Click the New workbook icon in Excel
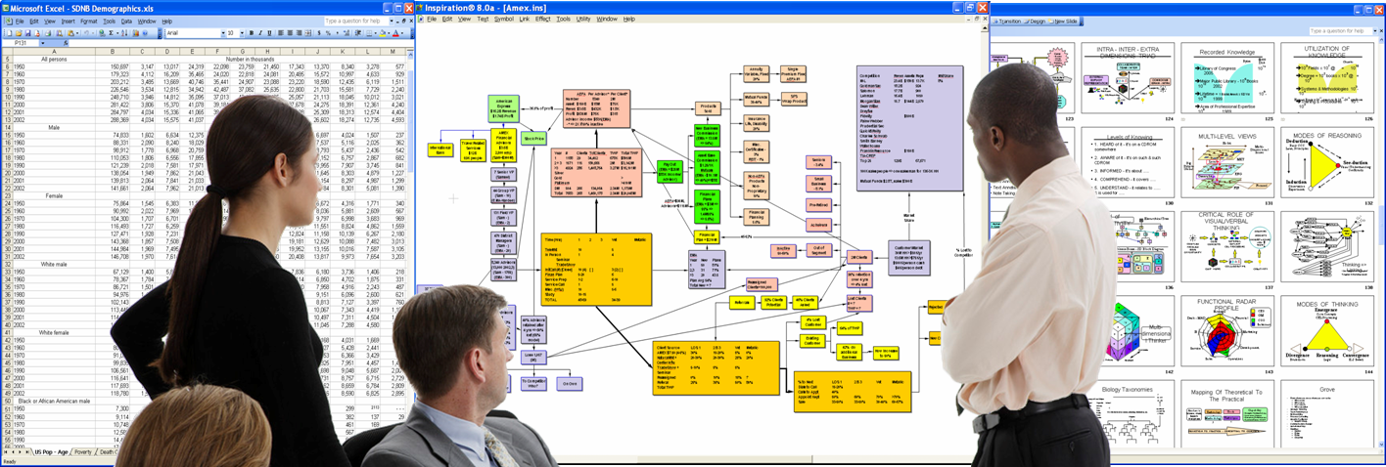 click(x=10, y=32)
